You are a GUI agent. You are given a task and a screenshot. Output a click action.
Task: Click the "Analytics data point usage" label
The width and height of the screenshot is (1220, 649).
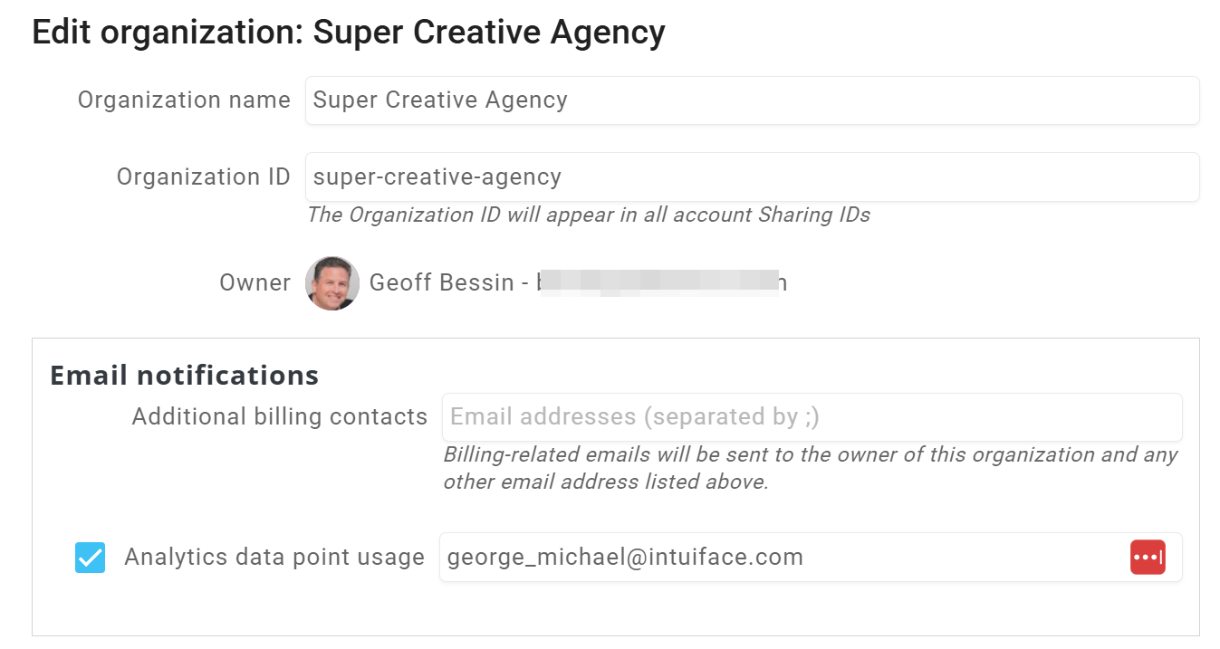(274, 558)
